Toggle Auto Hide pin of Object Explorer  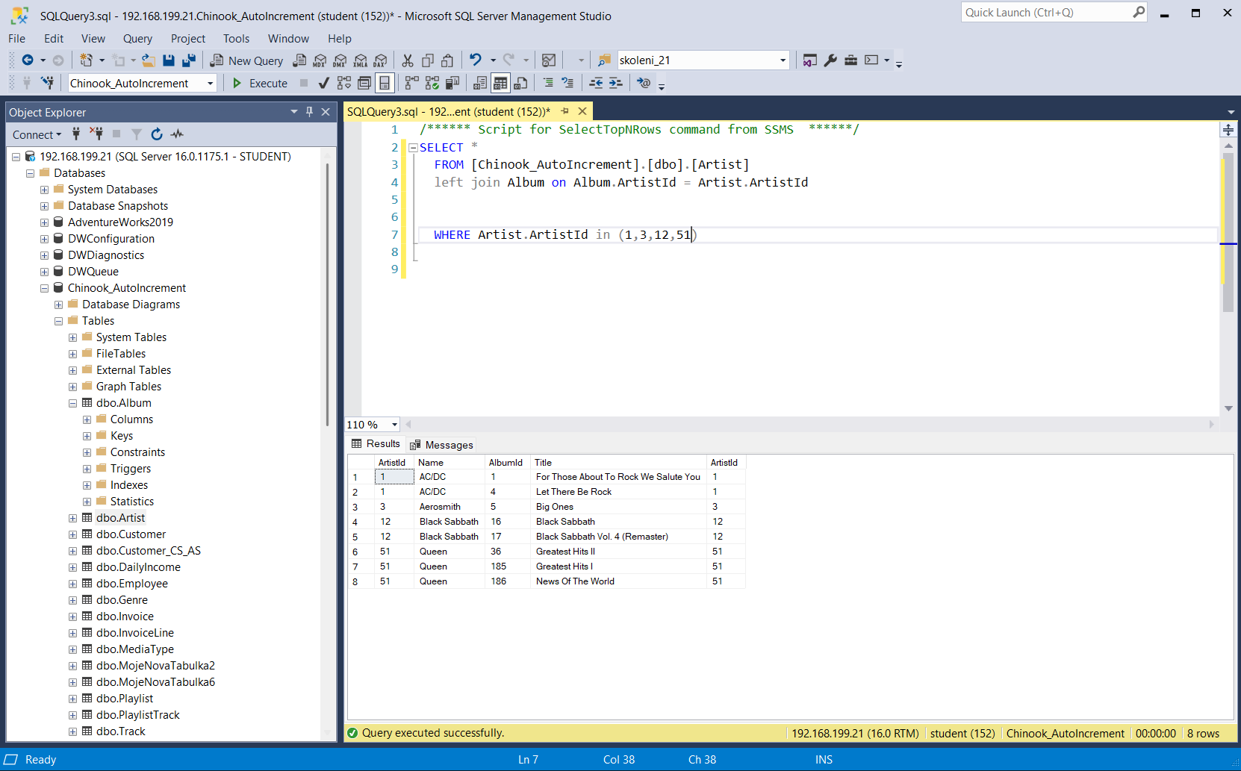pos(309,112)
